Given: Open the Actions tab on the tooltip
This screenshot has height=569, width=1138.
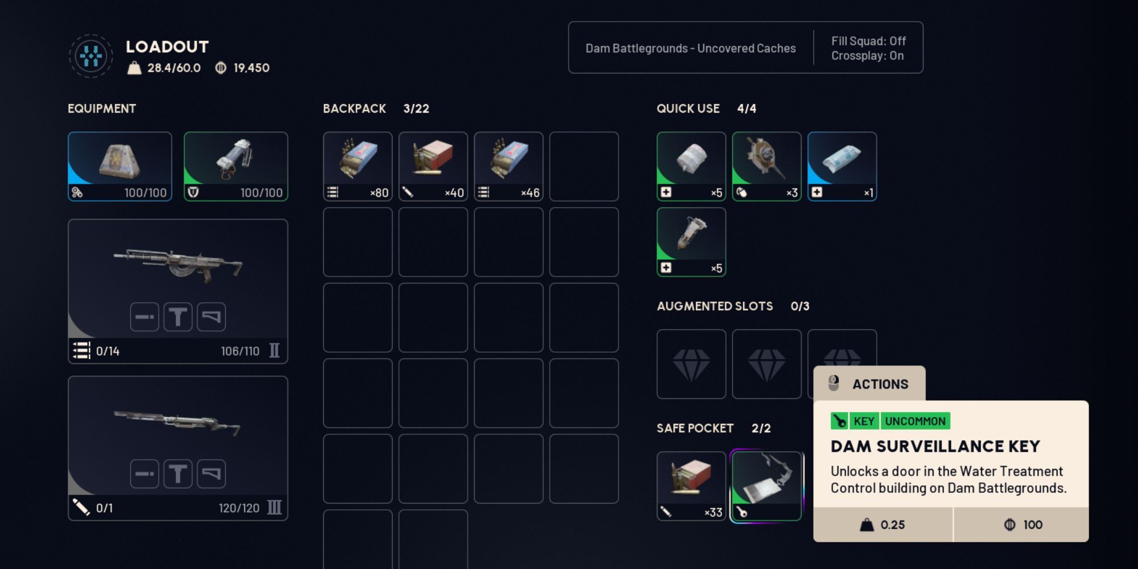Looking at the screenshot, I should [869, 384].
